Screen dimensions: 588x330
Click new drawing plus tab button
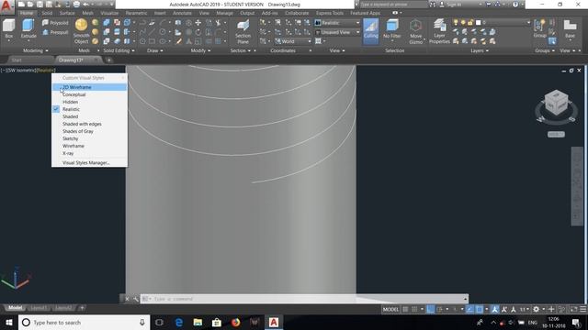(108, 60)
